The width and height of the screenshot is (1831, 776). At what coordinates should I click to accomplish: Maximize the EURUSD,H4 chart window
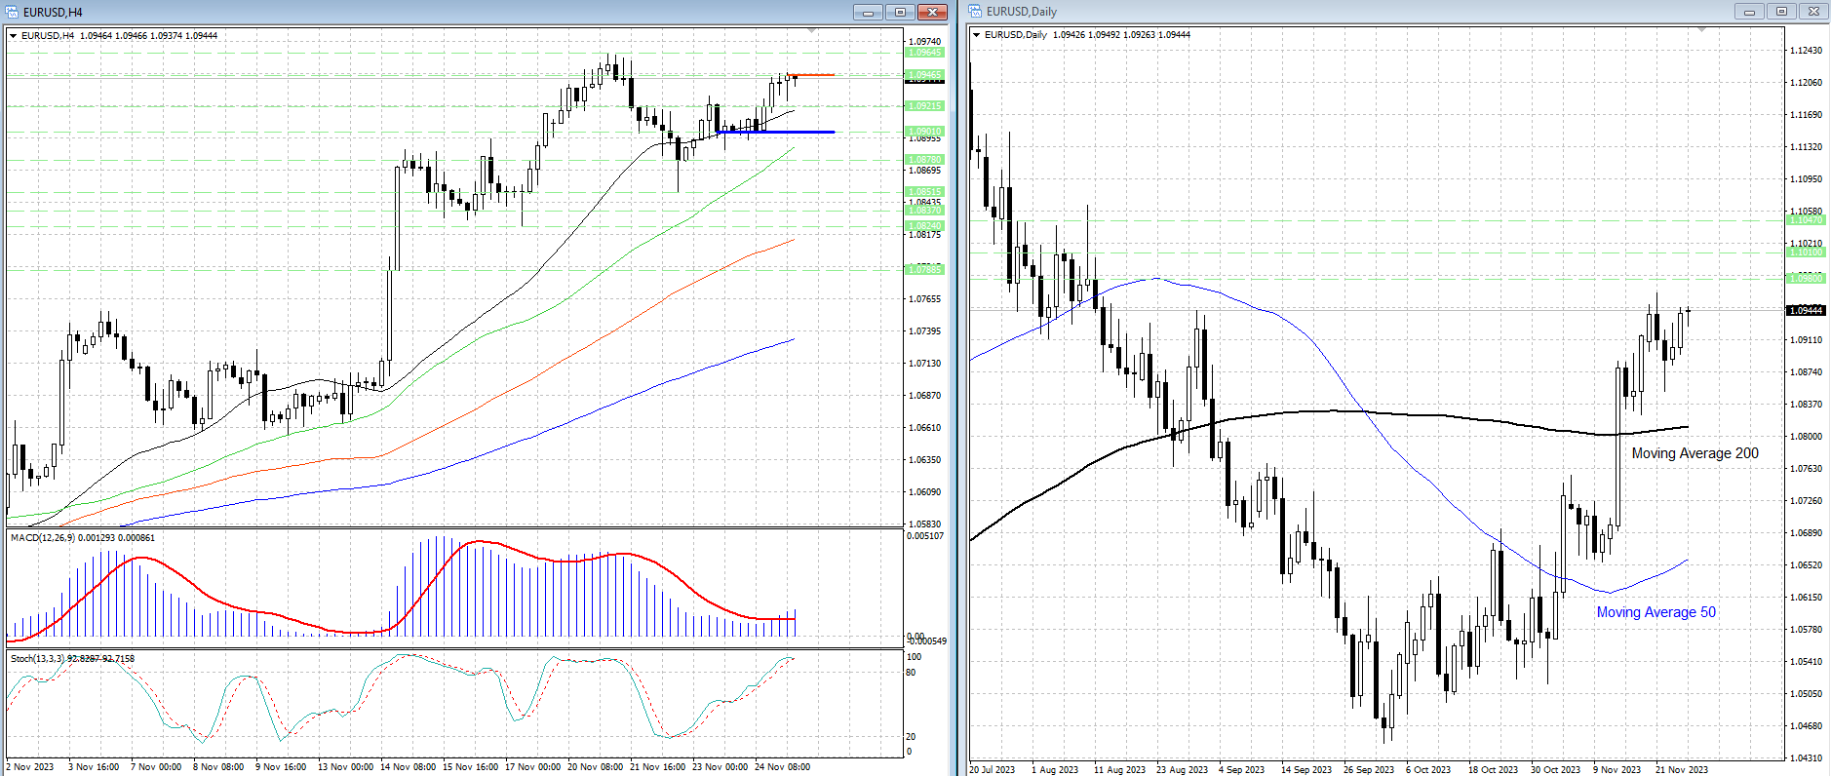[x=900, y=13]
